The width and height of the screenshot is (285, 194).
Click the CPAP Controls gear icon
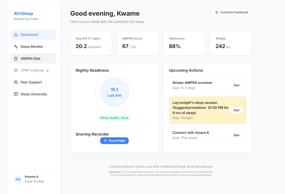coord(16,70)
